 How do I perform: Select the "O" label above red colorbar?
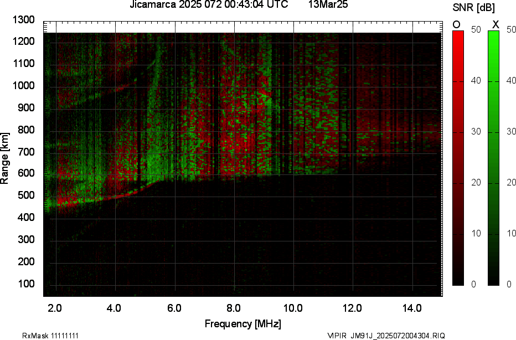pos(457,24)
